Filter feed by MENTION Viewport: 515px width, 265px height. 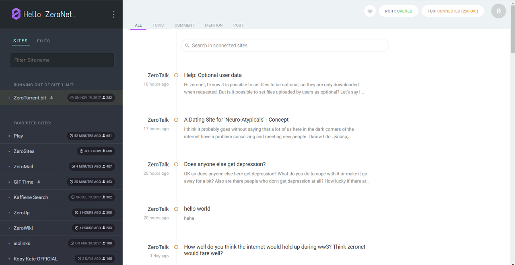tap(214, 25)
